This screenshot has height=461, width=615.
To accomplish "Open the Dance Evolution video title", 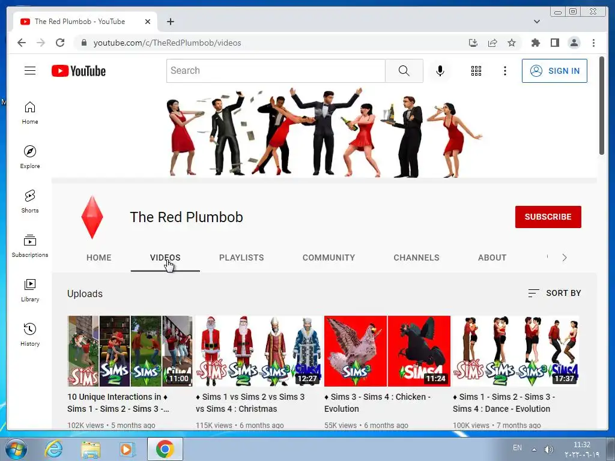I will [504, 403].
